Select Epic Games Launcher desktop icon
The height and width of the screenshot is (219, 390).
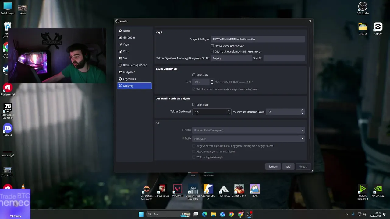pyautogui.click(x=8, y=111)
